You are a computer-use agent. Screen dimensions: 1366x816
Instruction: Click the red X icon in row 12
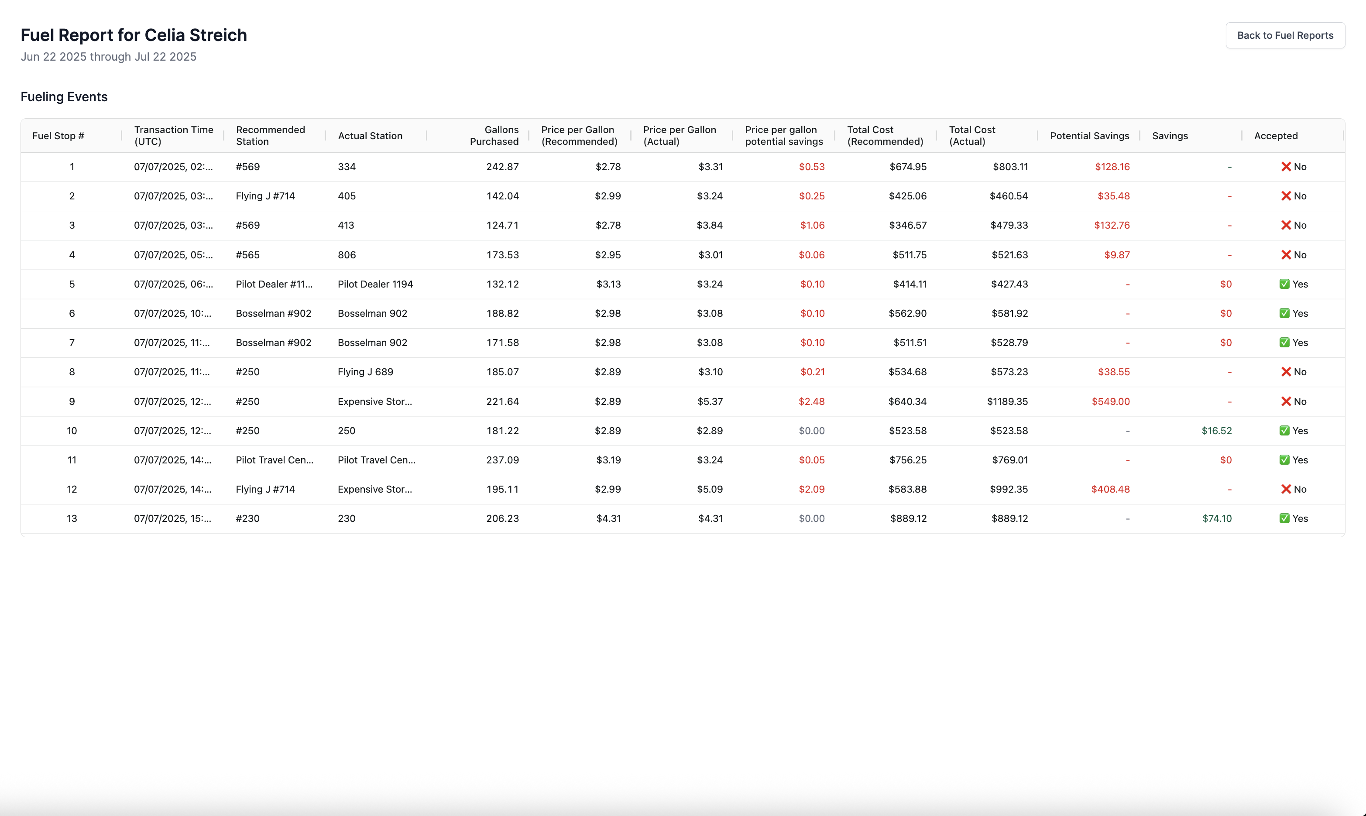[x=1286, y=489]
